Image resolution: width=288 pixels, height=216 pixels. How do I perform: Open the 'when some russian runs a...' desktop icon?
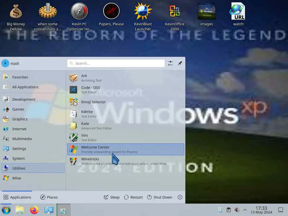tap(48, 17)
